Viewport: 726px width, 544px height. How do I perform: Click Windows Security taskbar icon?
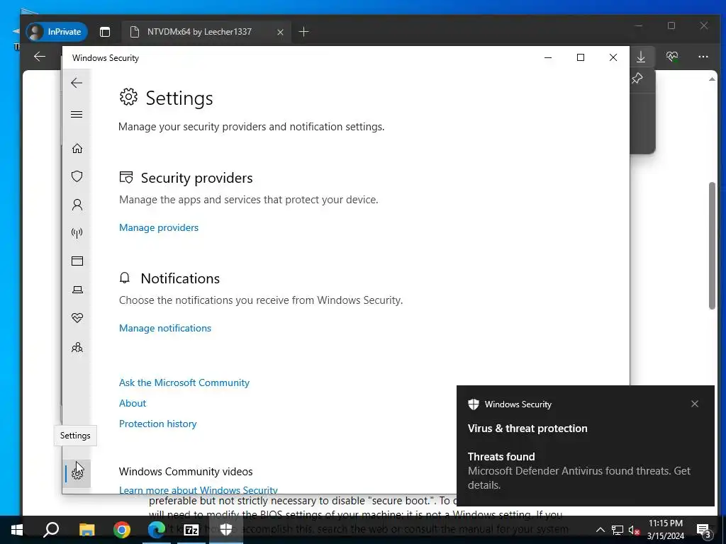[226, 530]
